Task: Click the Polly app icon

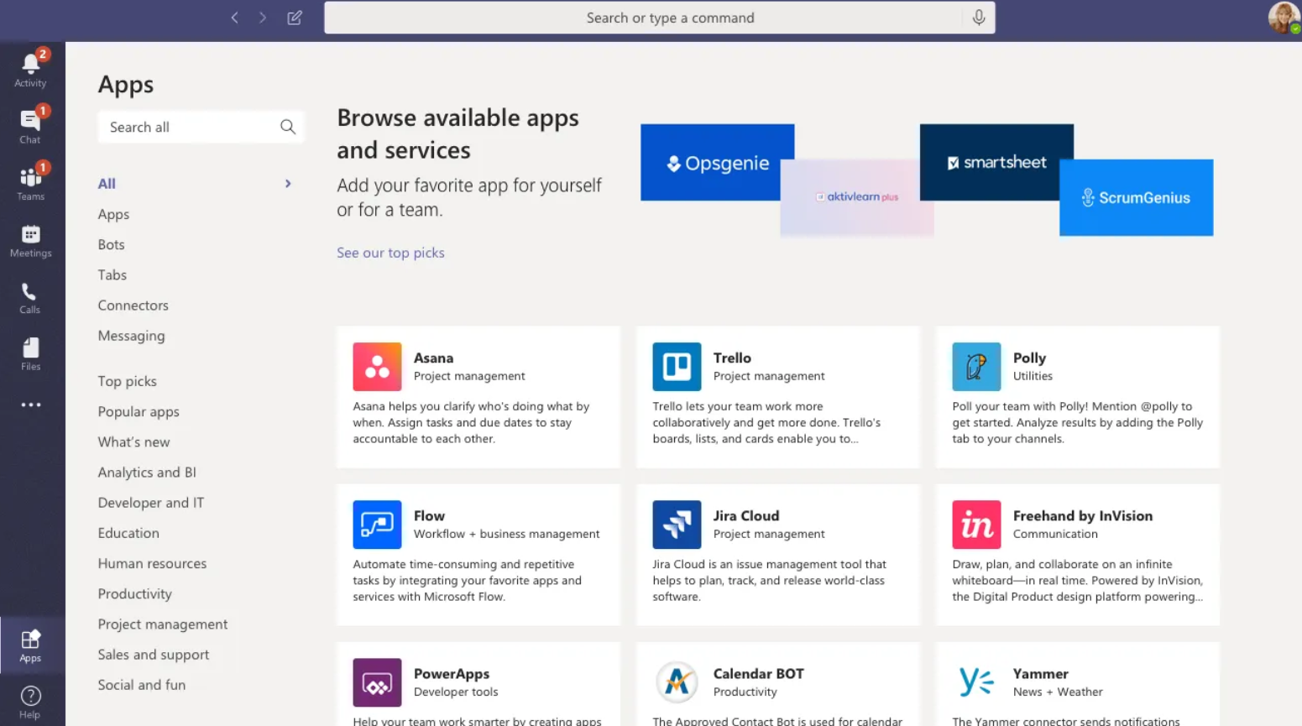Action: coord(976,367)
